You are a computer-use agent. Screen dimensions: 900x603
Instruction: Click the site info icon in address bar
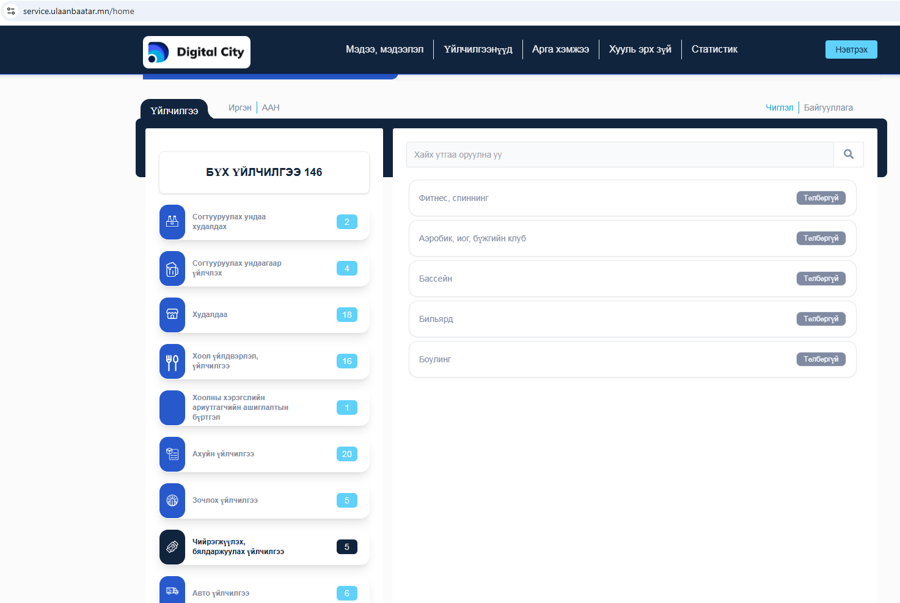coord(11,11)
